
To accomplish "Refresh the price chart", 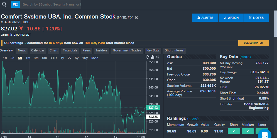I will 148,57.
